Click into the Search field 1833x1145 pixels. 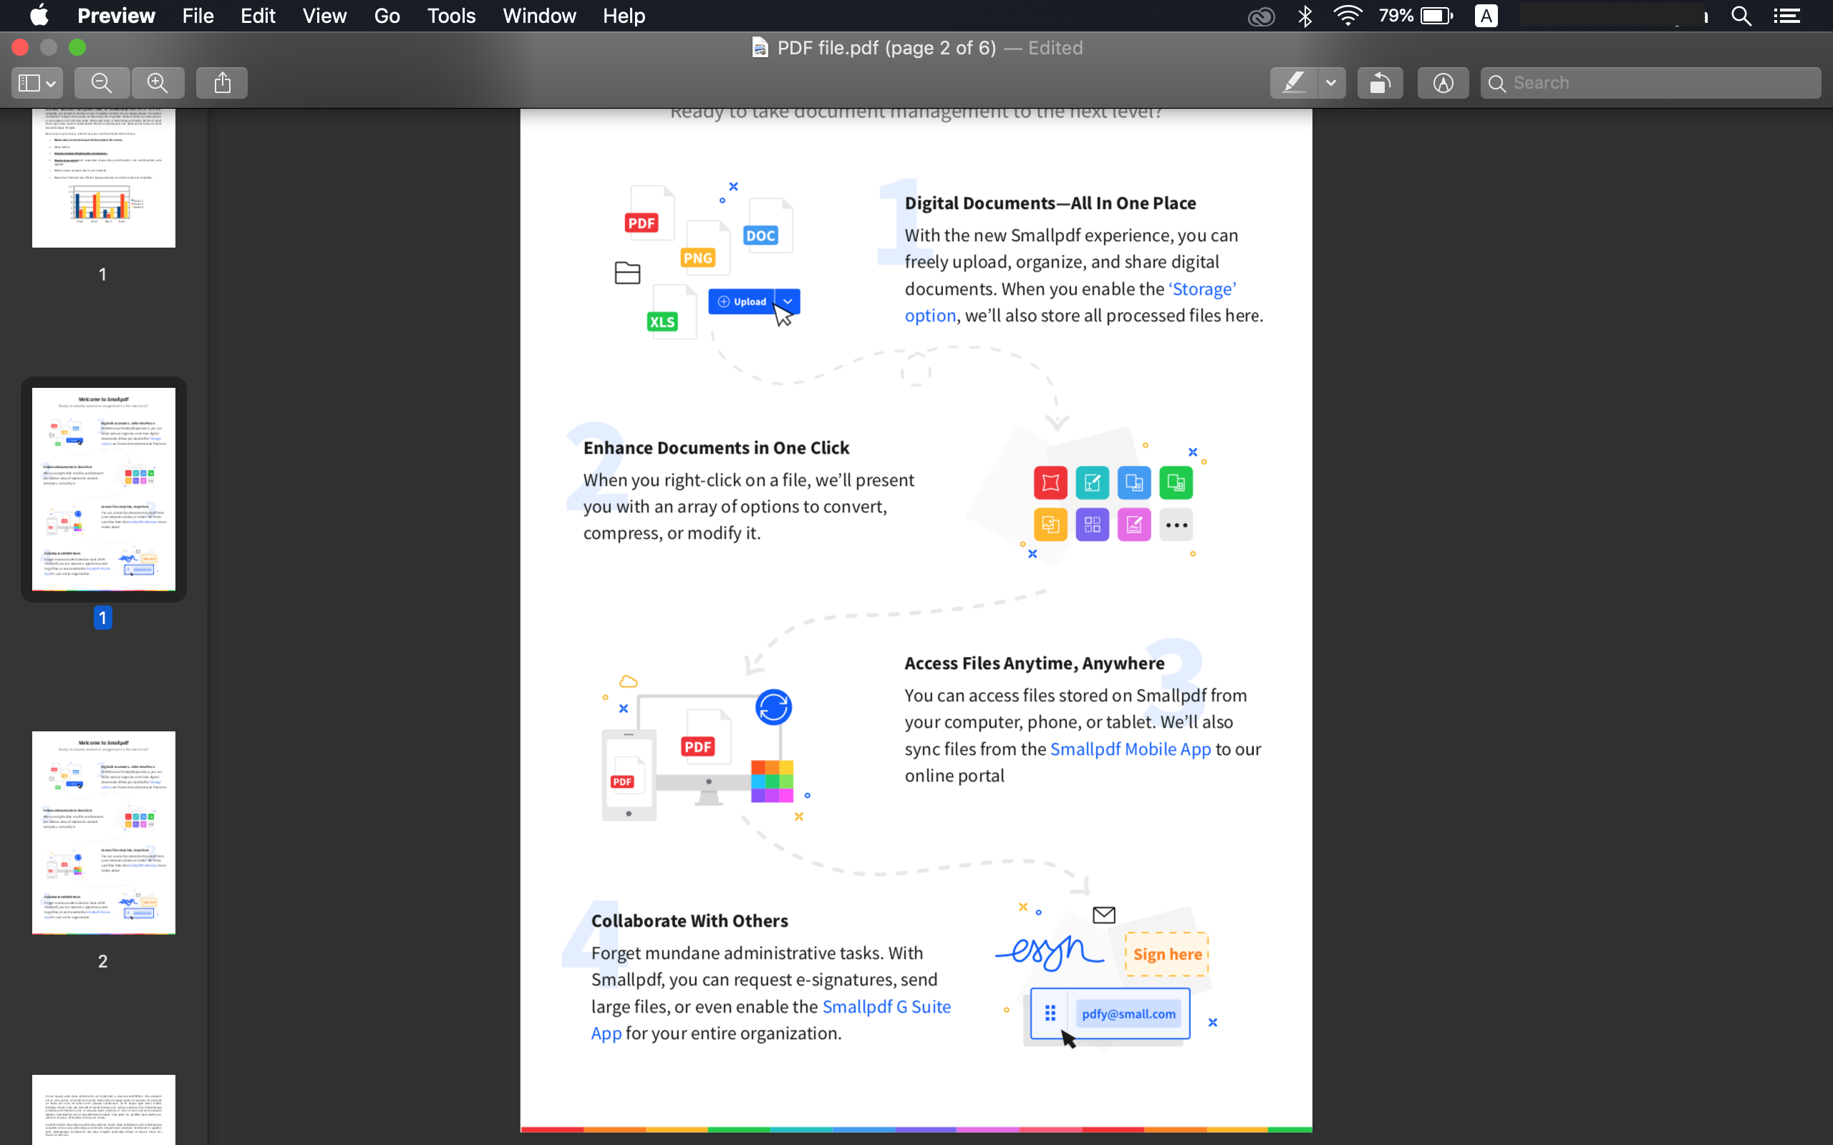(1651, 82)
